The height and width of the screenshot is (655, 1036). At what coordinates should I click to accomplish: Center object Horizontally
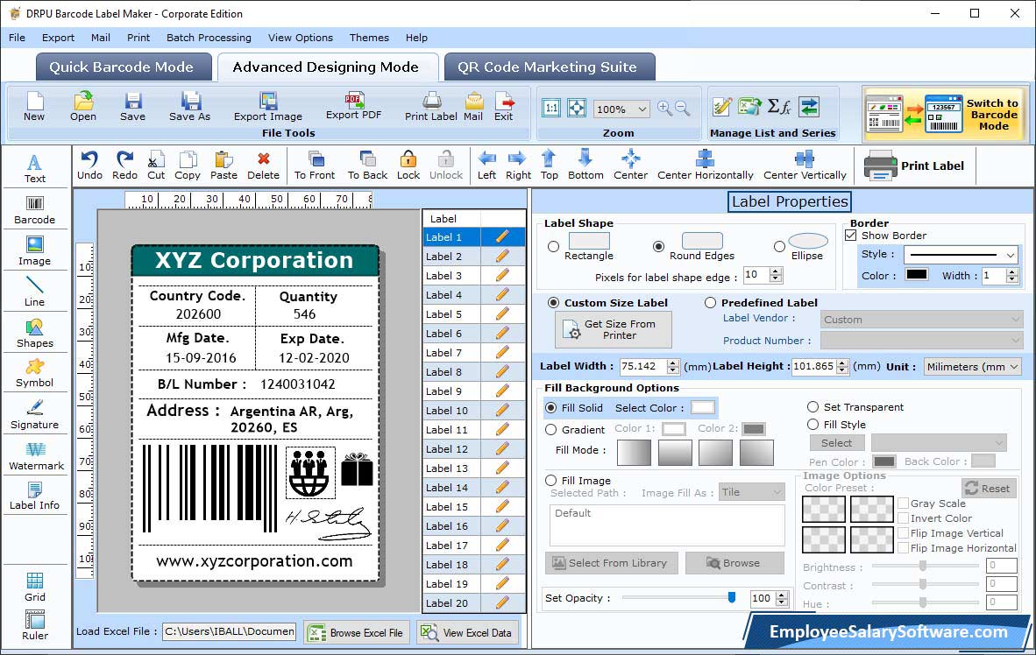705,166
